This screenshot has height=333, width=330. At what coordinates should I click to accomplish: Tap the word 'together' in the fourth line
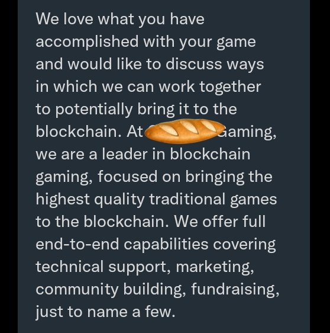pos(230,88)
